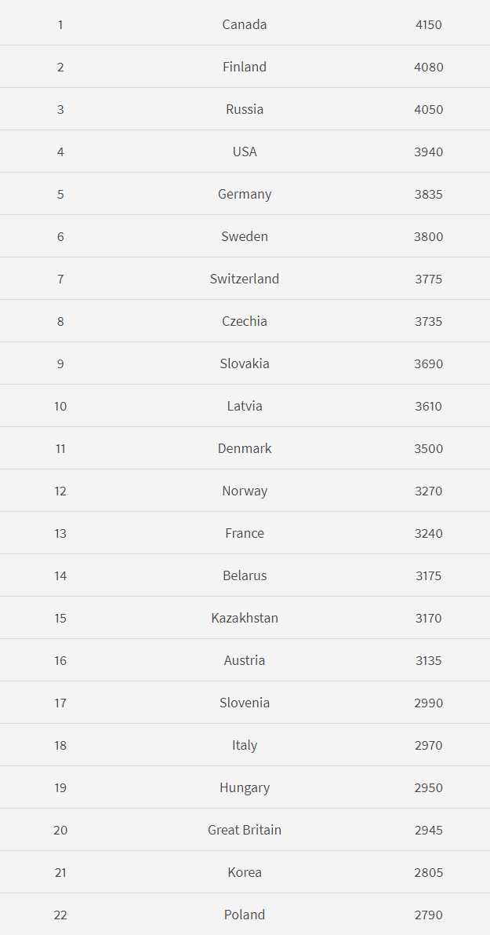The width and height of the screenshot is (490, 935).
Task: Select Russia's points value 4050
Action: click(429, 109)
